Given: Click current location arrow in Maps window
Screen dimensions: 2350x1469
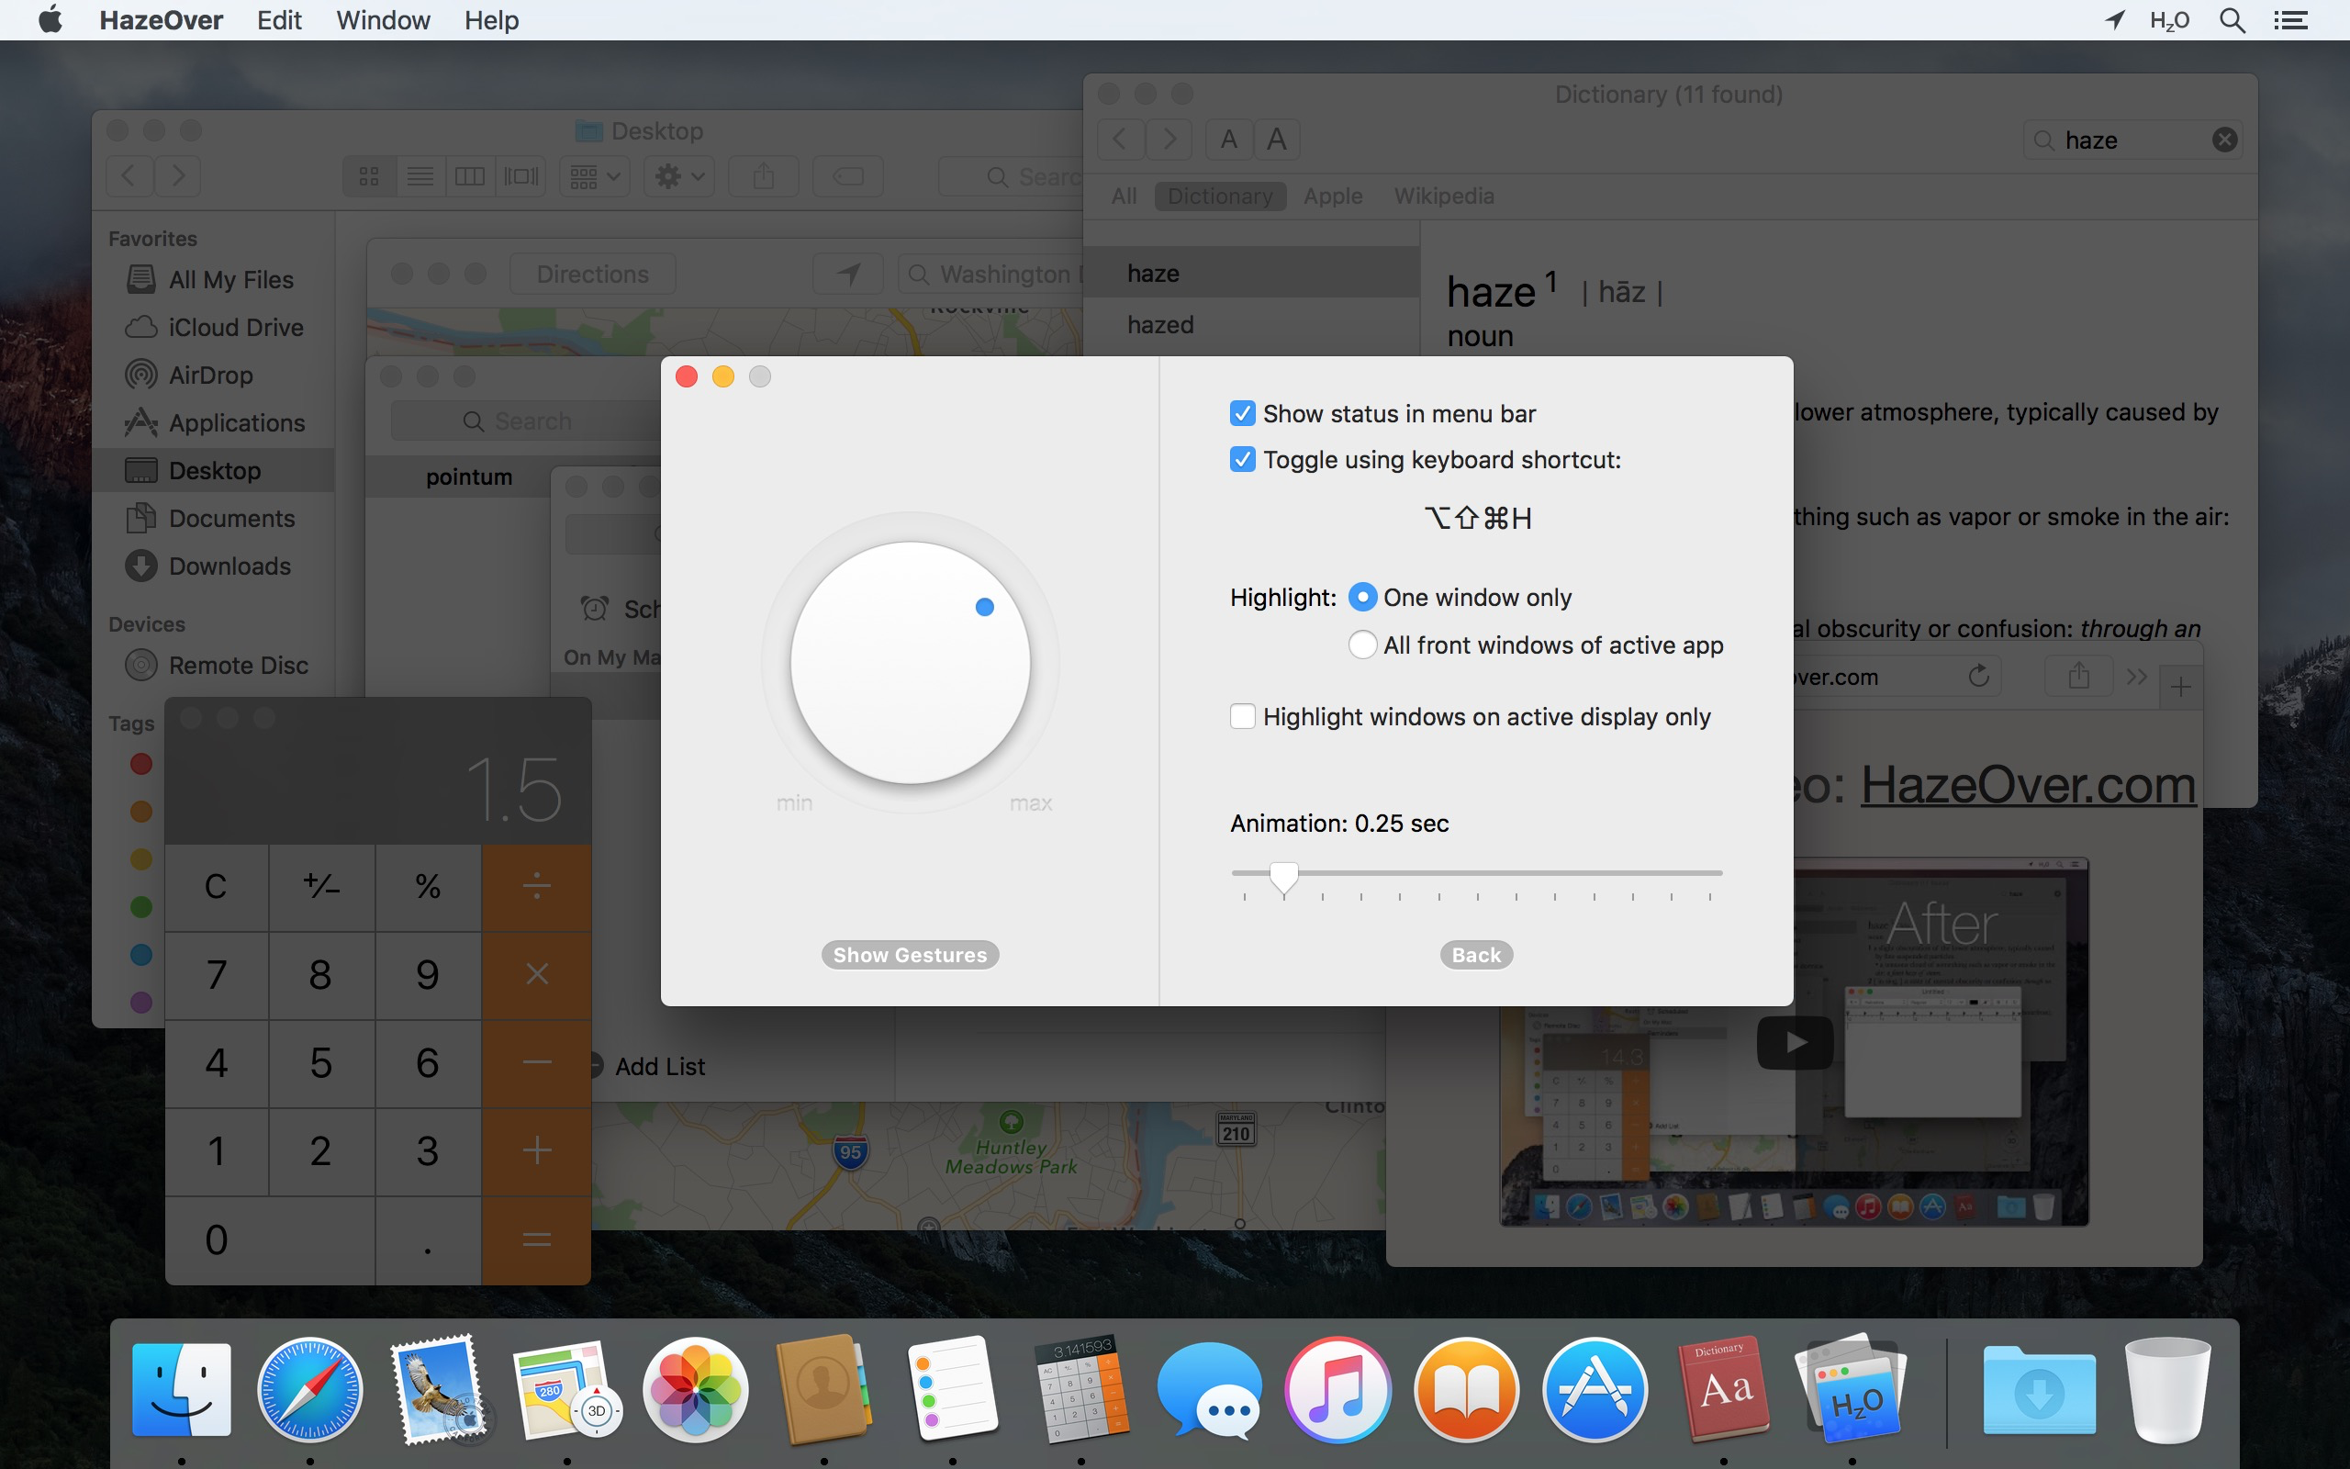Looking at the screenshot, I should tap(849, 274).
